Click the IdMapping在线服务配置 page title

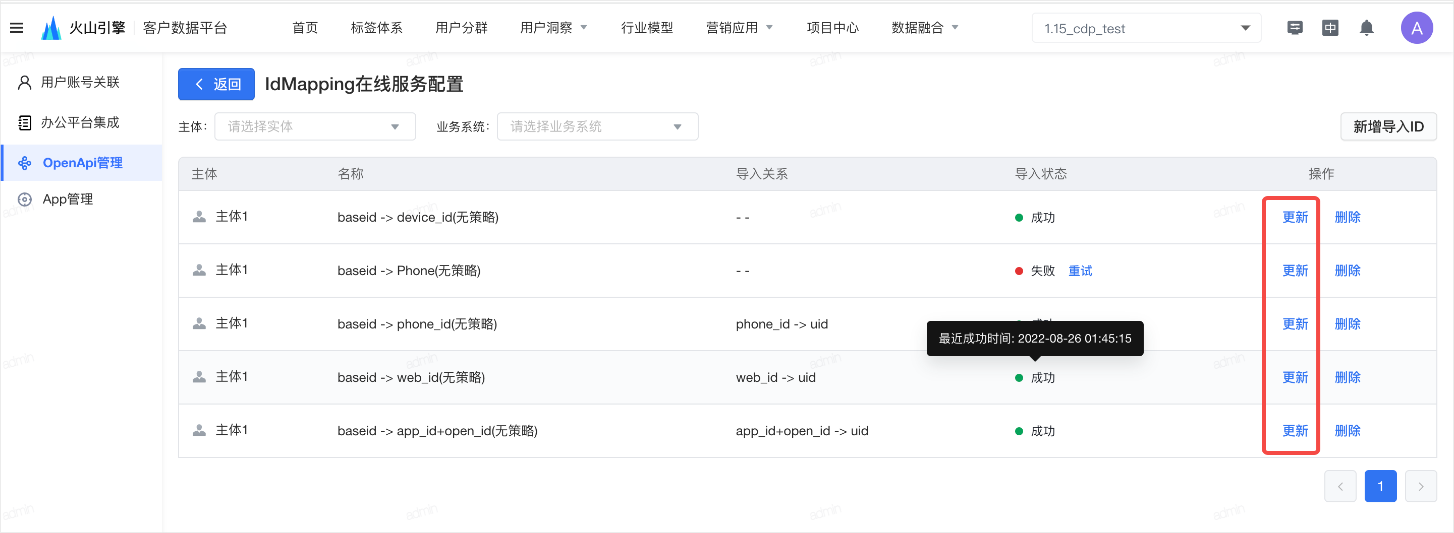click(364, 84)
